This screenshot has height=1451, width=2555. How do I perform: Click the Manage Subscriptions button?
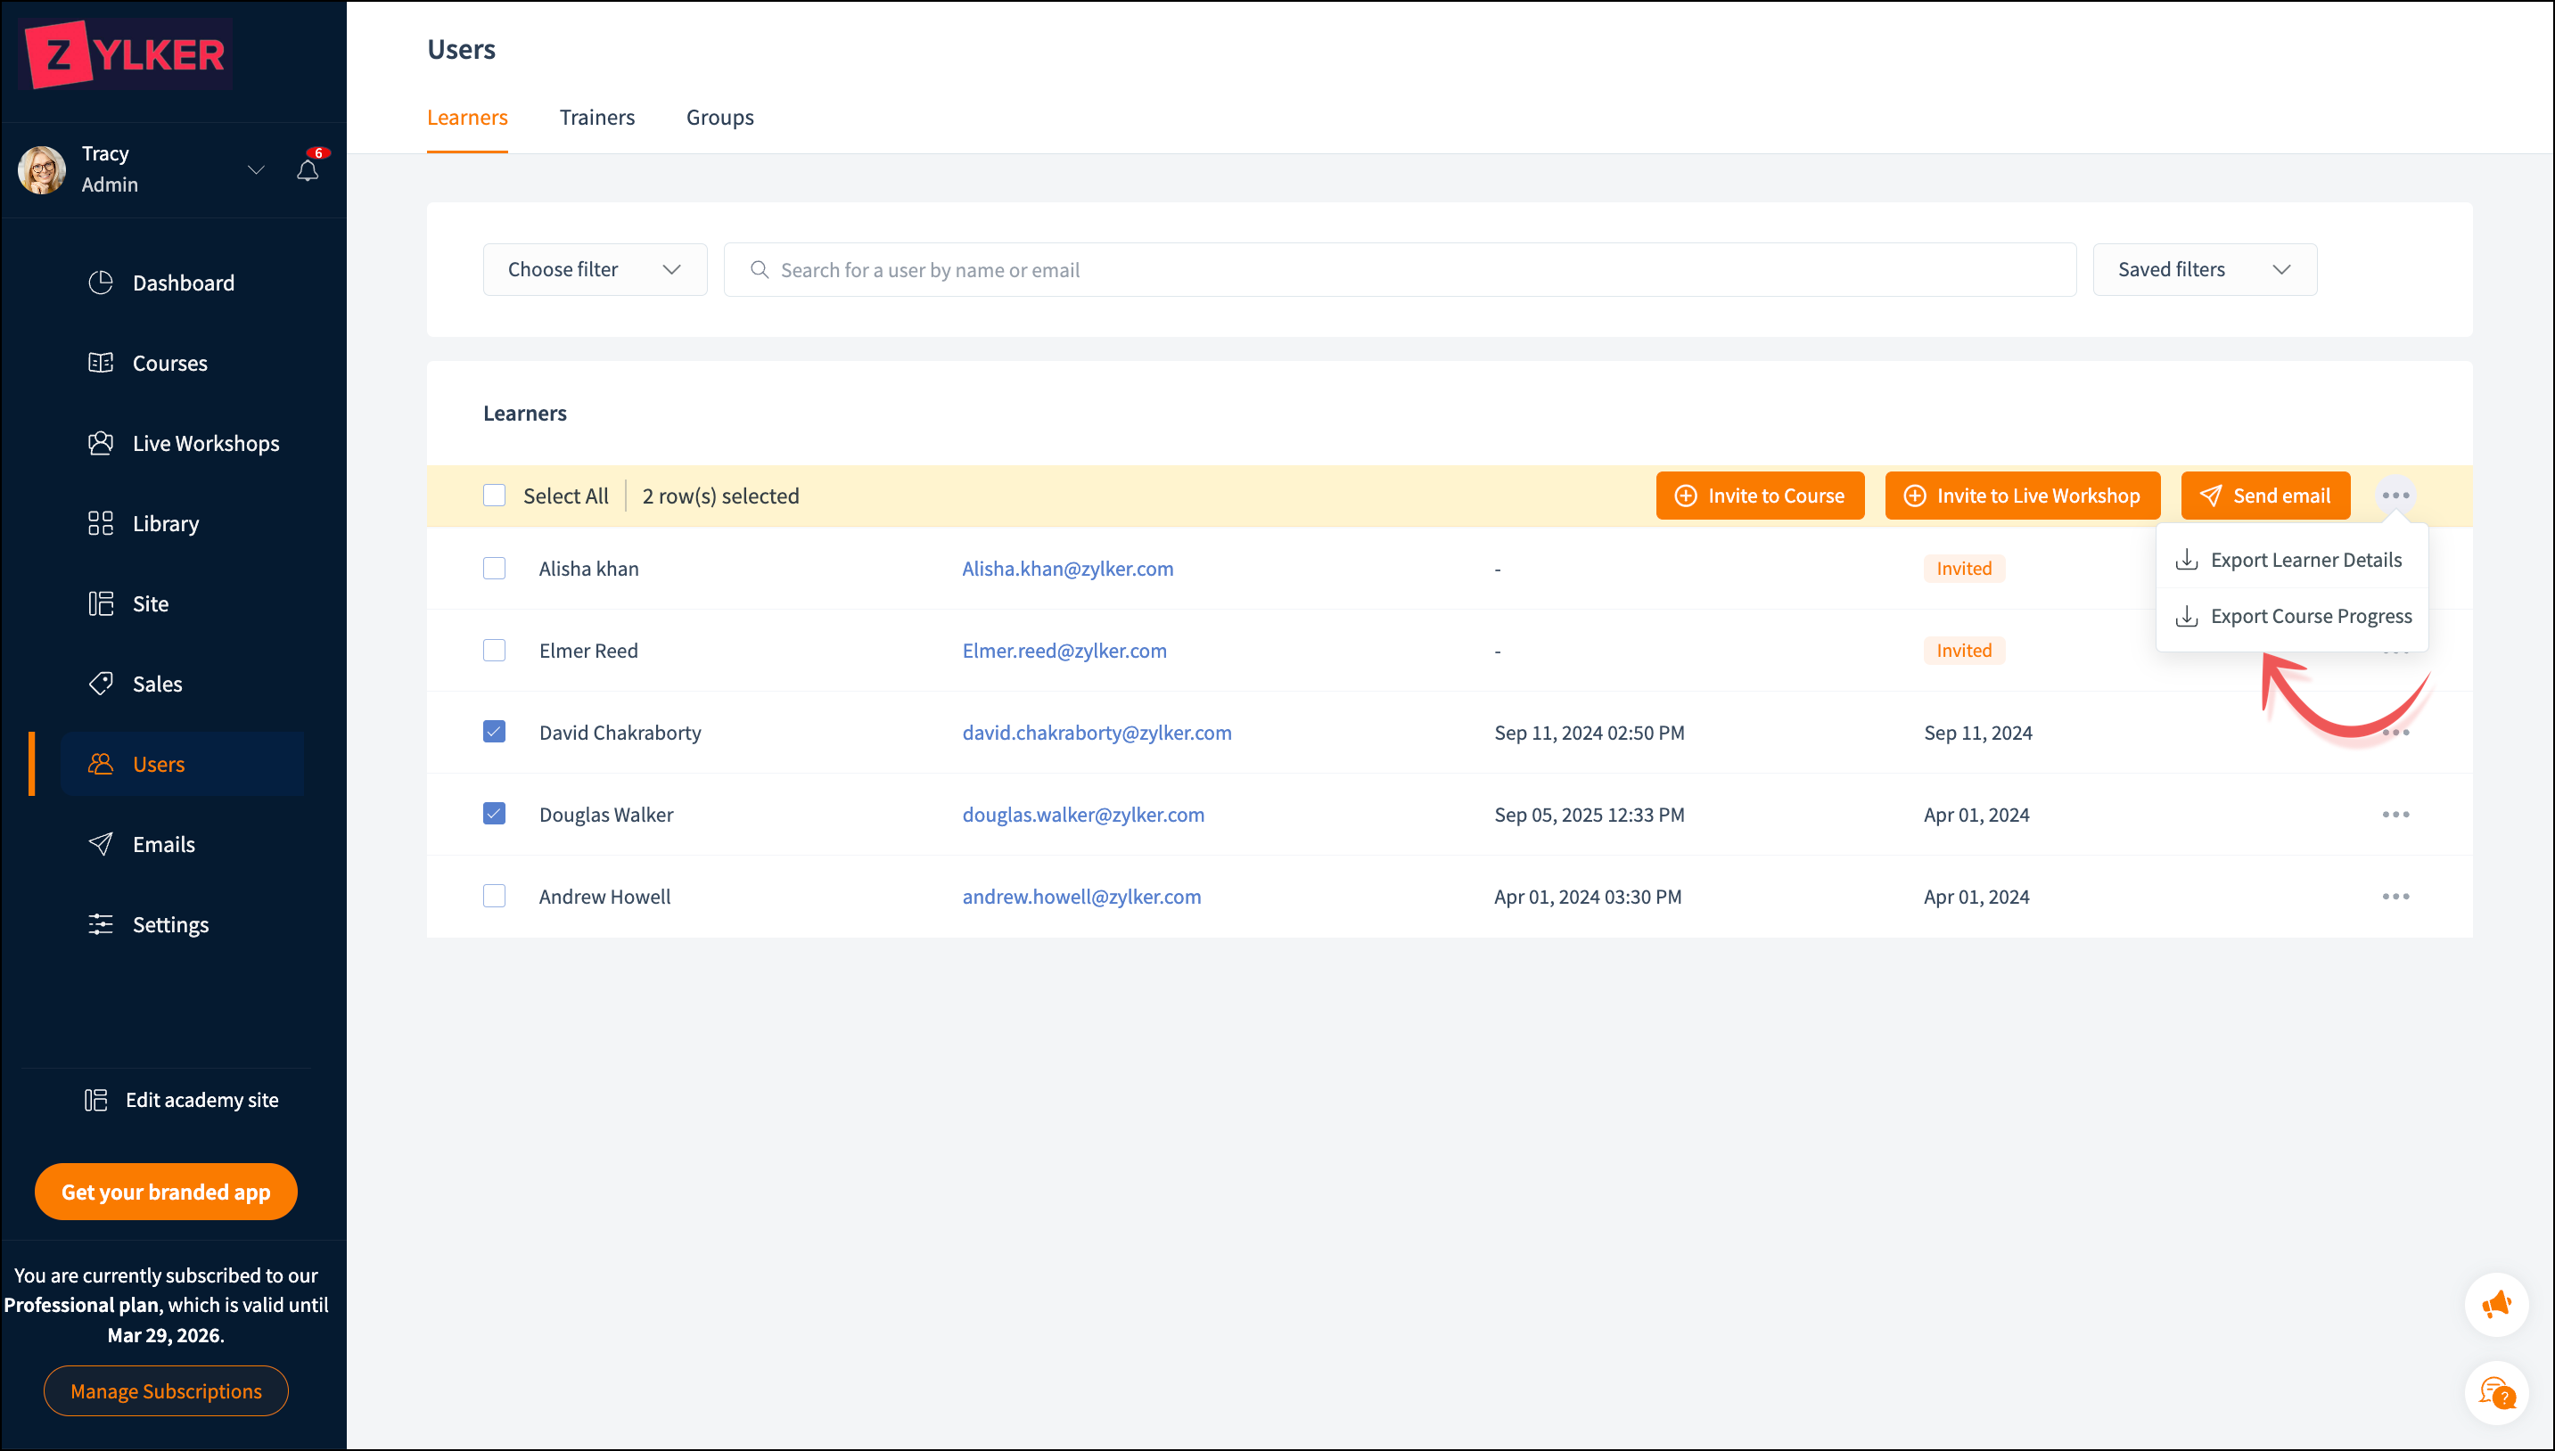click(166, 1390)
